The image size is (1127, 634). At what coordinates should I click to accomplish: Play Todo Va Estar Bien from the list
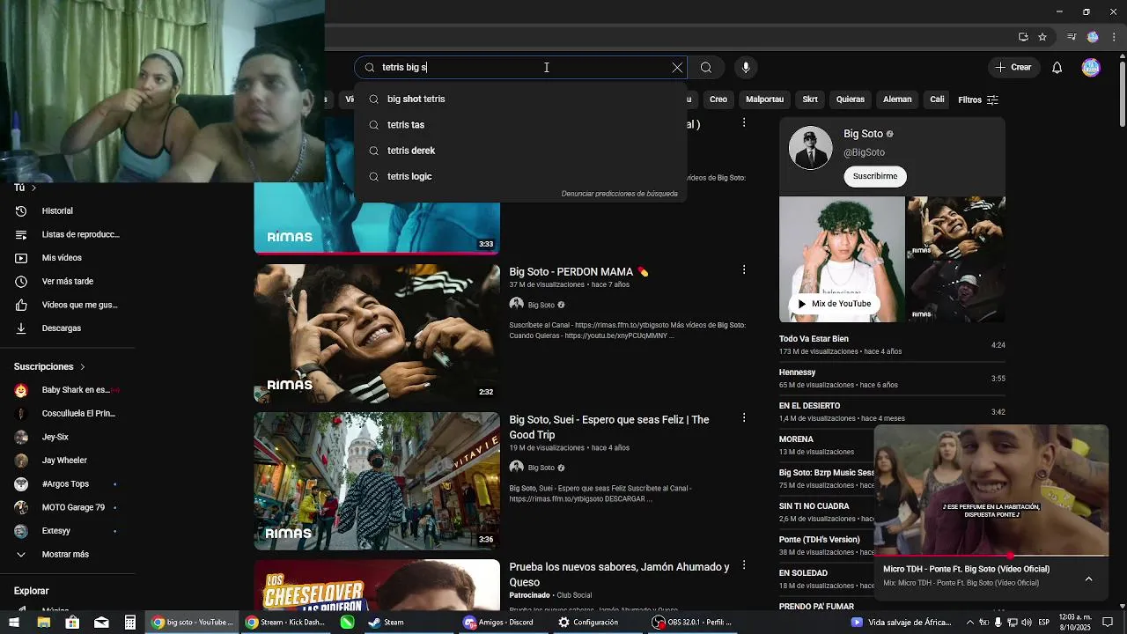click(x=892, y=345)
